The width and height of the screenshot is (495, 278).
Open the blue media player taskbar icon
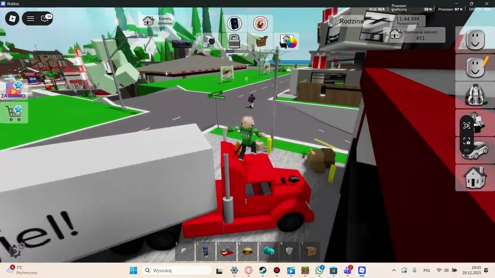[291, 270]
